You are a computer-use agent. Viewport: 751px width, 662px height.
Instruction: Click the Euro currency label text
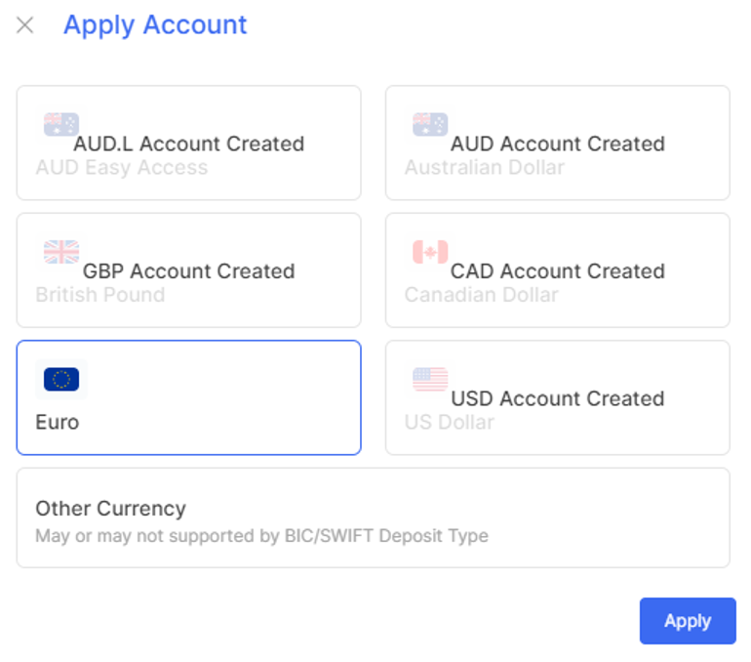click(57, 423)
